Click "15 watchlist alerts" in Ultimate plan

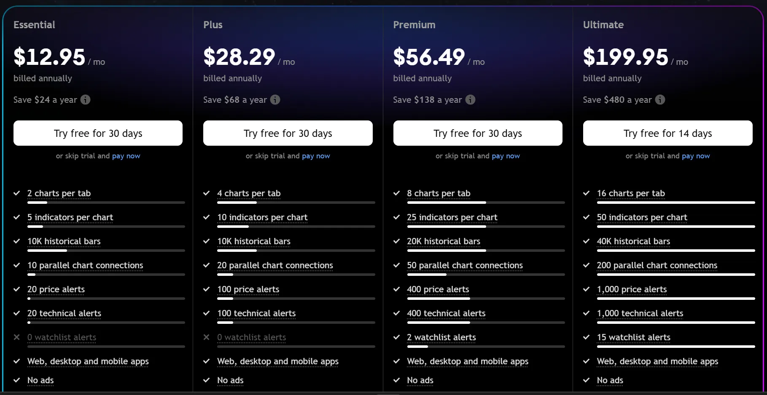(633, 337)
